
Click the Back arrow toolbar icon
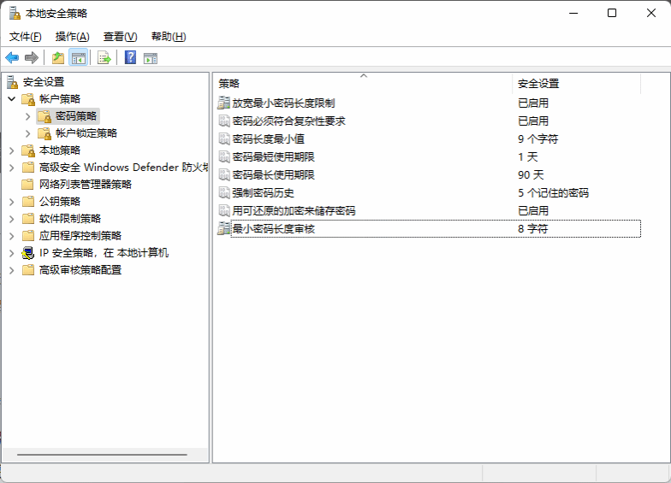(x=12, y=58)
